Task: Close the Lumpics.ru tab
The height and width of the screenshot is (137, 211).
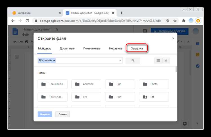Action: (60, 13)
